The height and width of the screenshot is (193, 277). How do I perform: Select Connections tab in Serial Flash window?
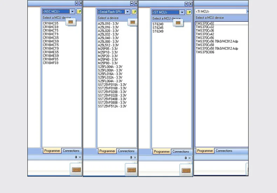coord(126,151)
